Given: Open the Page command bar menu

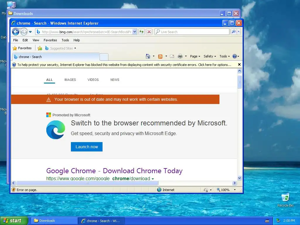Looking at the screenshot, I should tap(195, 56).
